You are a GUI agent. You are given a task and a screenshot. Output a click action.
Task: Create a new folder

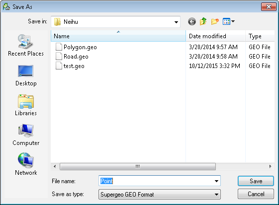215,22
